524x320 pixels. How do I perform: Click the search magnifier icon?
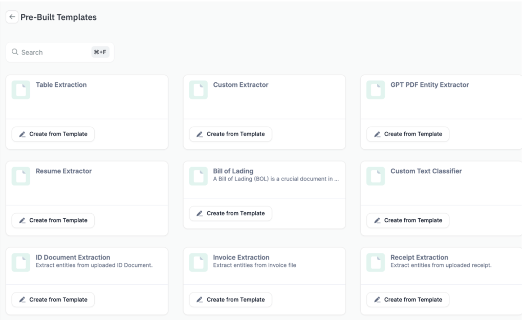(x=14, y=52)
